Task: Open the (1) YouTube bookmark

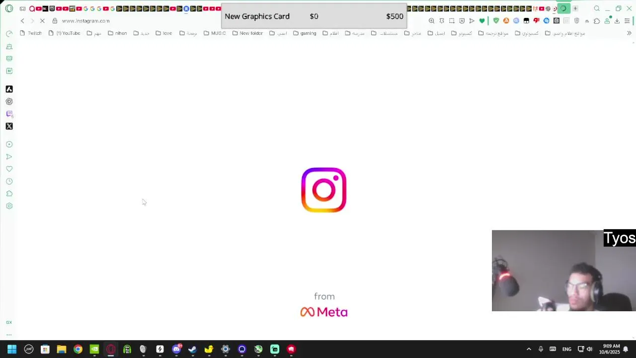Action: (65, 33)
